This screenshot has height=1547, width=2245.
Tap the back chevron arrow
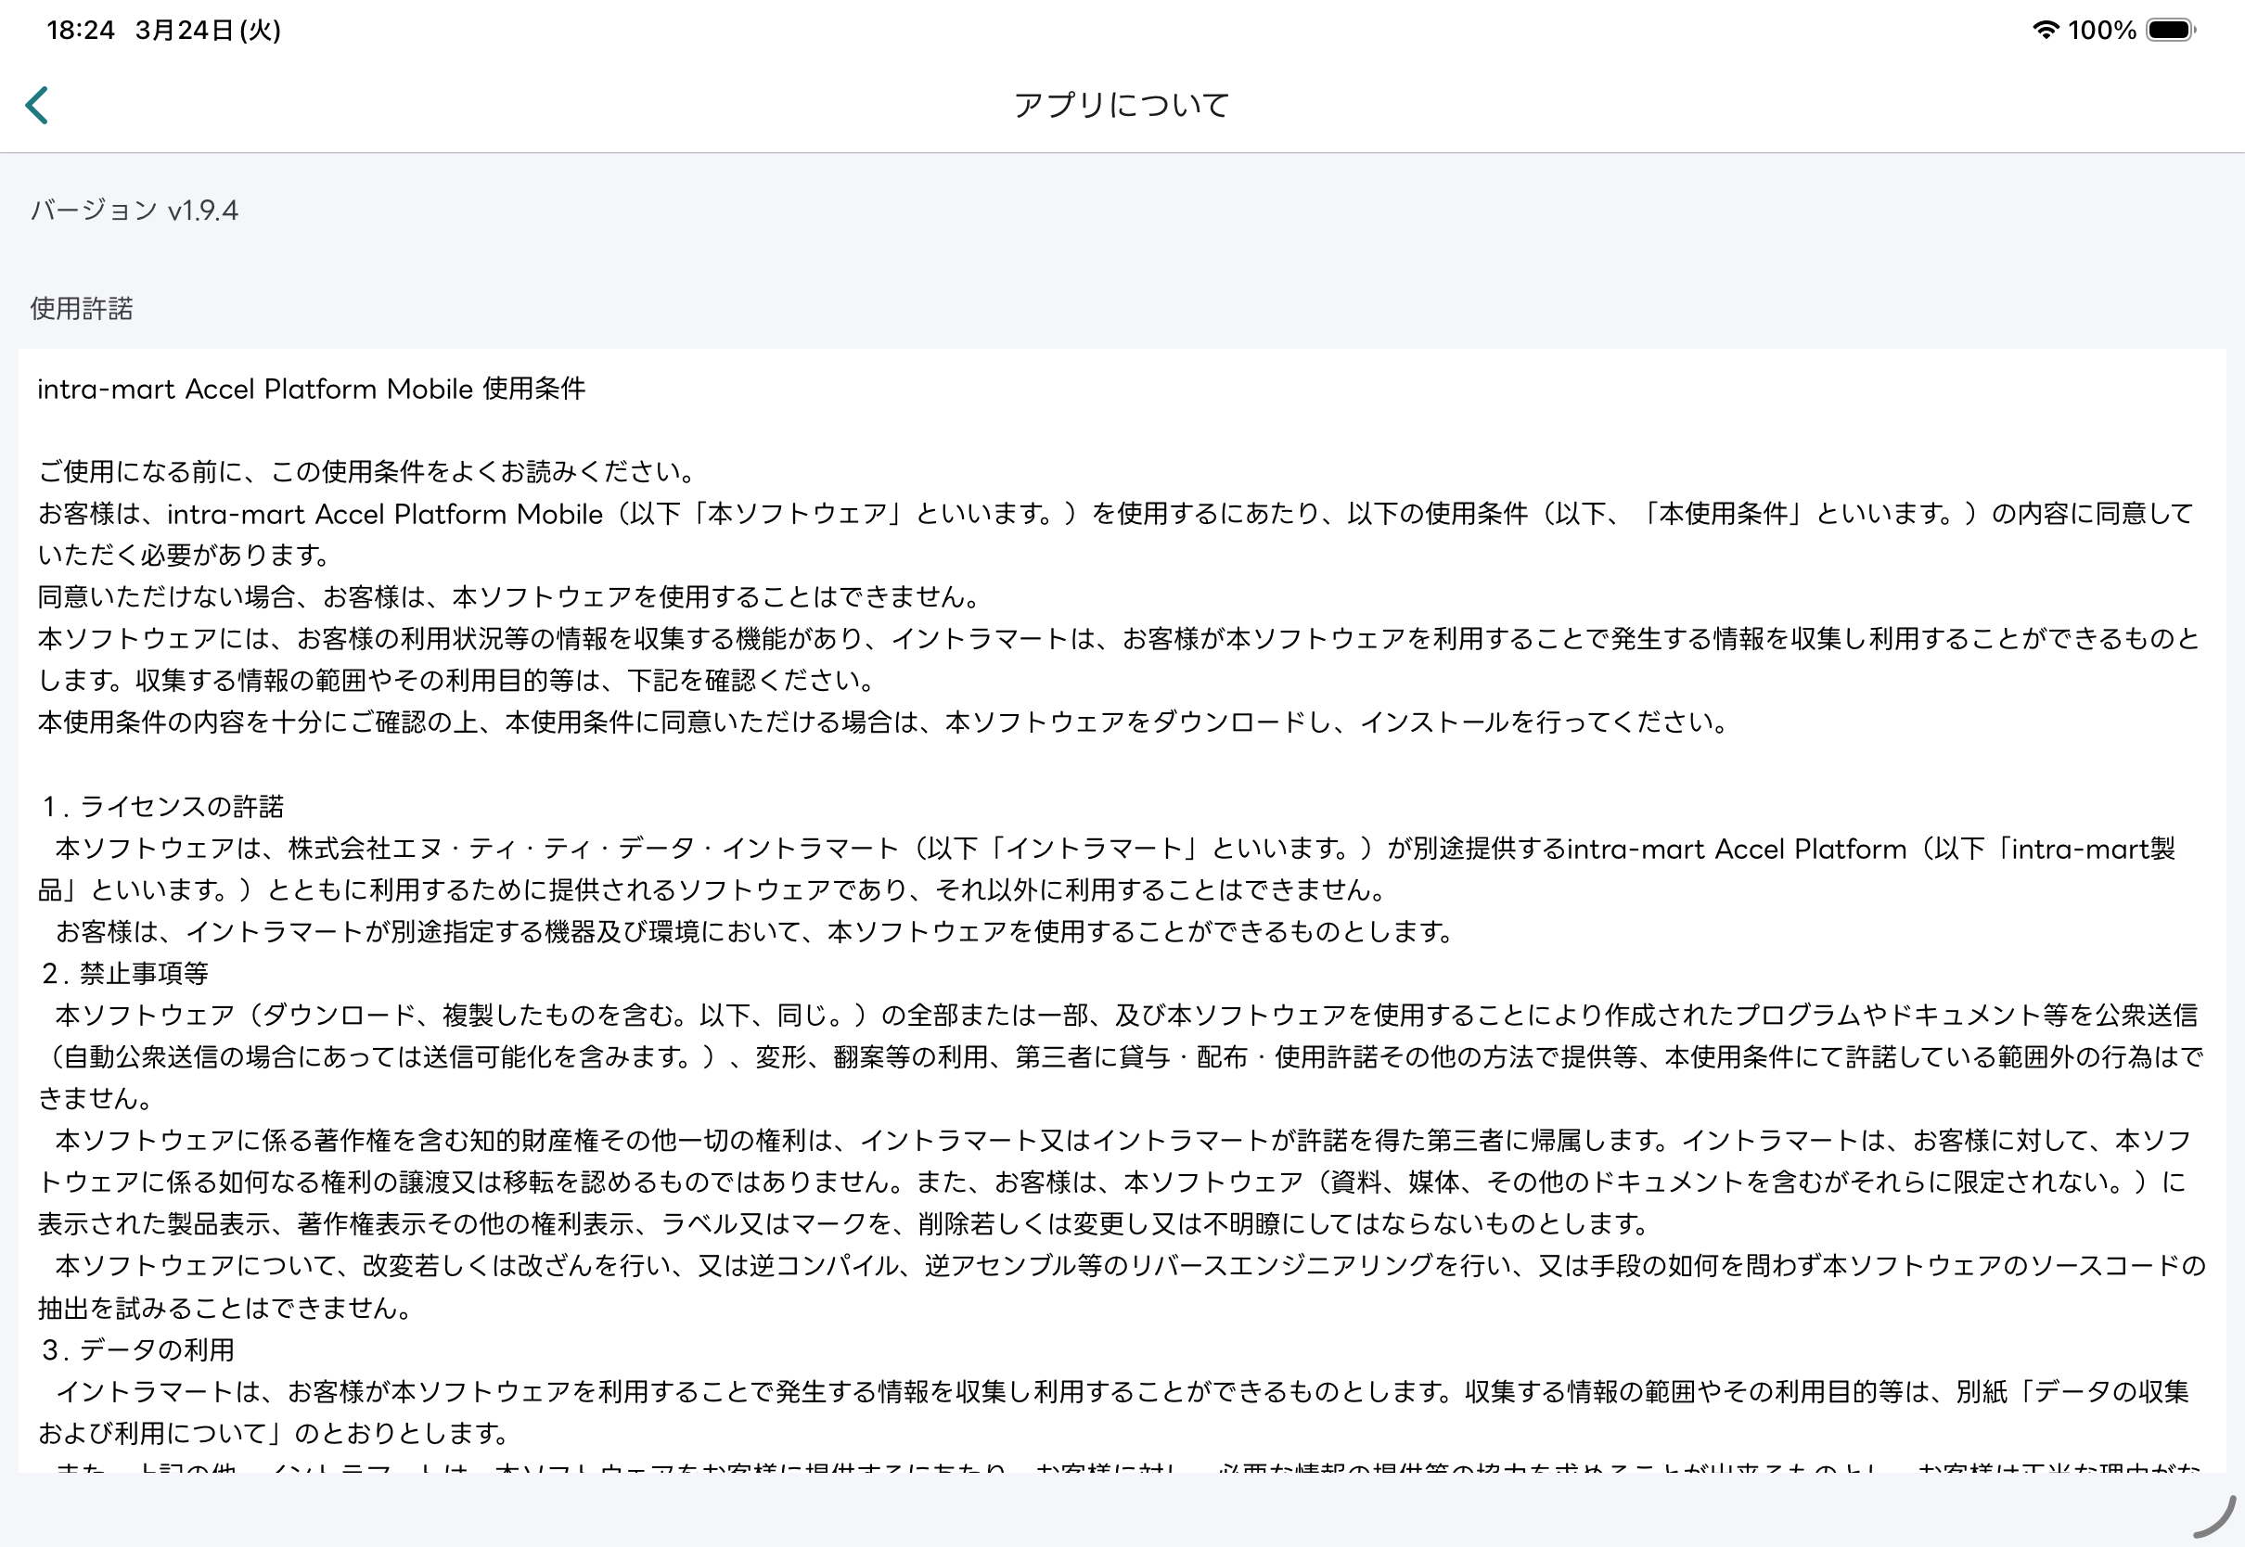click(x=37, y=105)
